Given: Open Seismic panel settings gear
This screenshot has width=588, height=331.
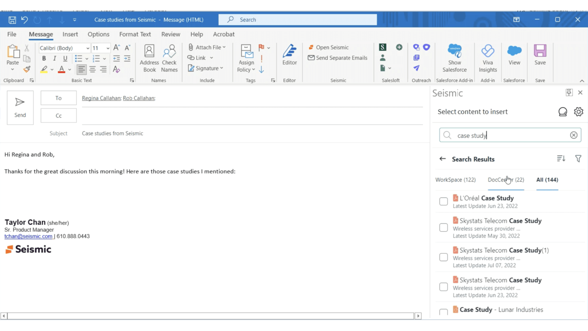Looking at the screenshot, I should pyautogui.click(x=578, y=112).
